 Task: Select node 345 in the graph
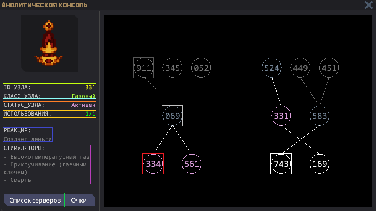[172, 68]
